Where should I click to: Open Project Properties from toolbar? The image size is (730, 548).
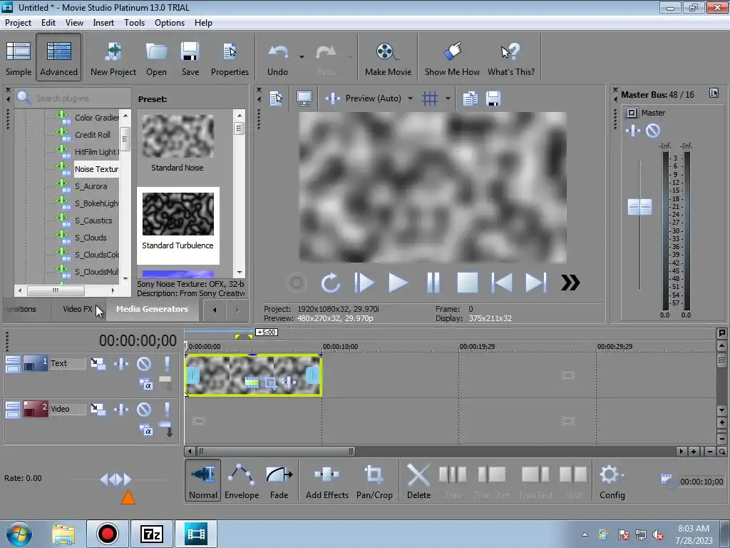pos(230,59)
